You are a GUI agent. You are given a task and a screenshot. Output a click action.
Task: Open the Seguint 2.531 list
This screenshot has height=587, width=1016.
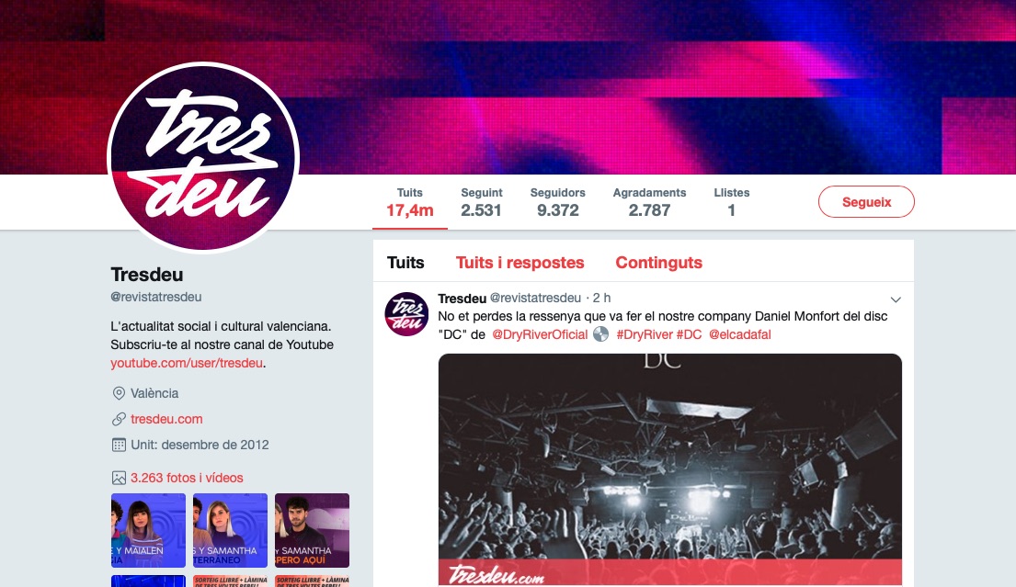pyautogui.click(x=482, y=203)
